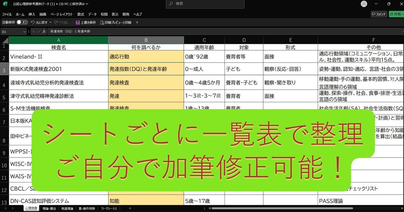Click the コメント button

pyautogui.click(x=378, y=14)
